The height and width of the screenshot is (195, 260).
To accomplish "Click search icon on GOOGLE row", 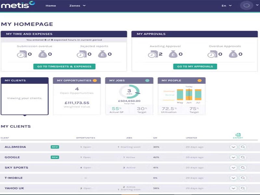I will pyautogui.click(x=243, y=157).
